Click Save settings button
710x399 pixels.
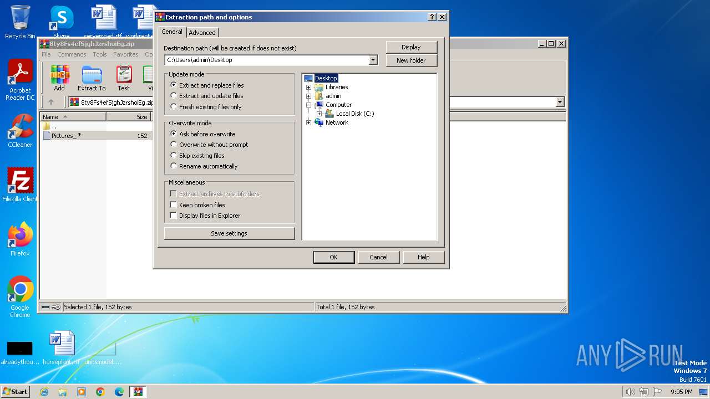click(229, 233)
